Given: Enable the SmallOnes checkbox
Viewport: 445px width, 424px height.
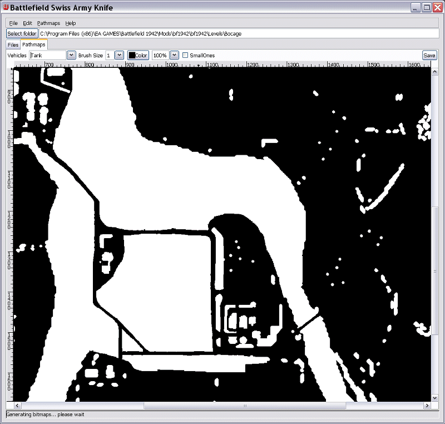Looking at the screenshot, I should pos(185,55).
